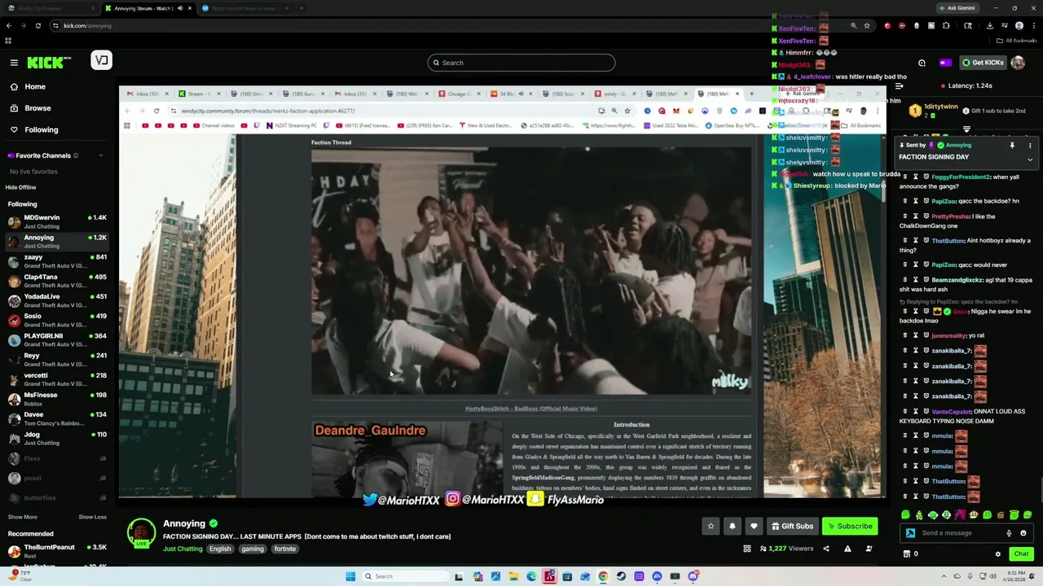Collapse the chat panel with arrow icon
This screenshot has width=1043, height=586.
pos(899,85)
